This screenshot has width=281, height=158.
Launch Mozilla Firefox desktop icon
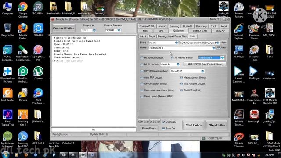coord(23,31)
